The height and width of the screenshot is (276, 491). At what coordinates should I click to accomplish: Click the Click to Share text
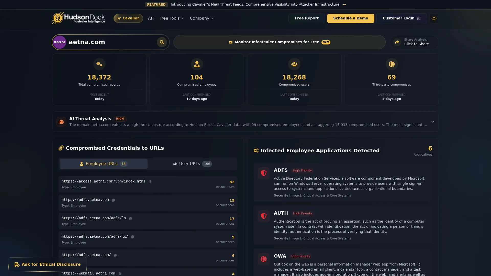(417, 44)
